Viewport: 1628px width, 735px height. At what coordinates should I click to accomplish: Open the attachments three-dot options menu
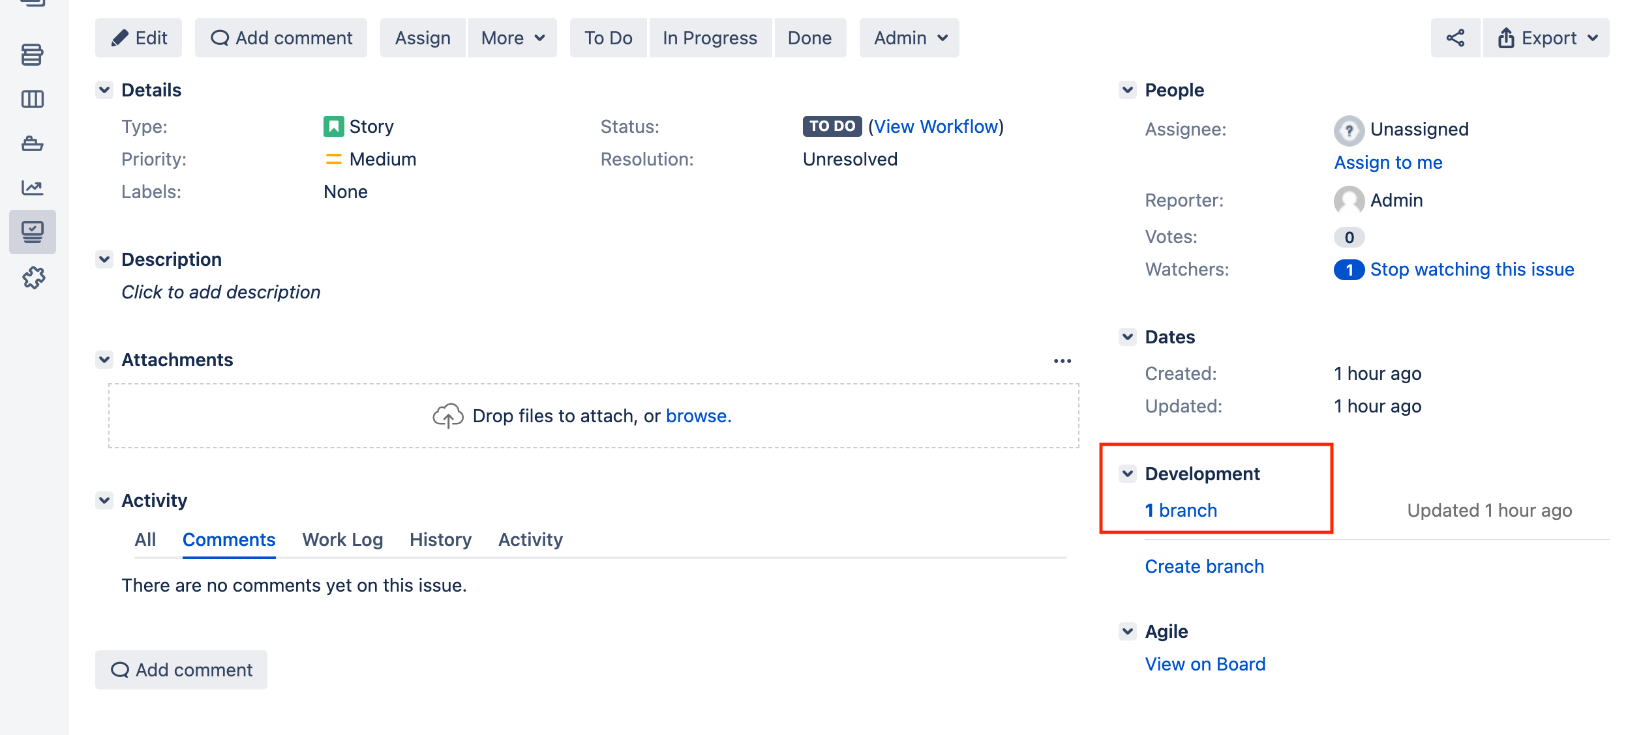point(1062,361)
